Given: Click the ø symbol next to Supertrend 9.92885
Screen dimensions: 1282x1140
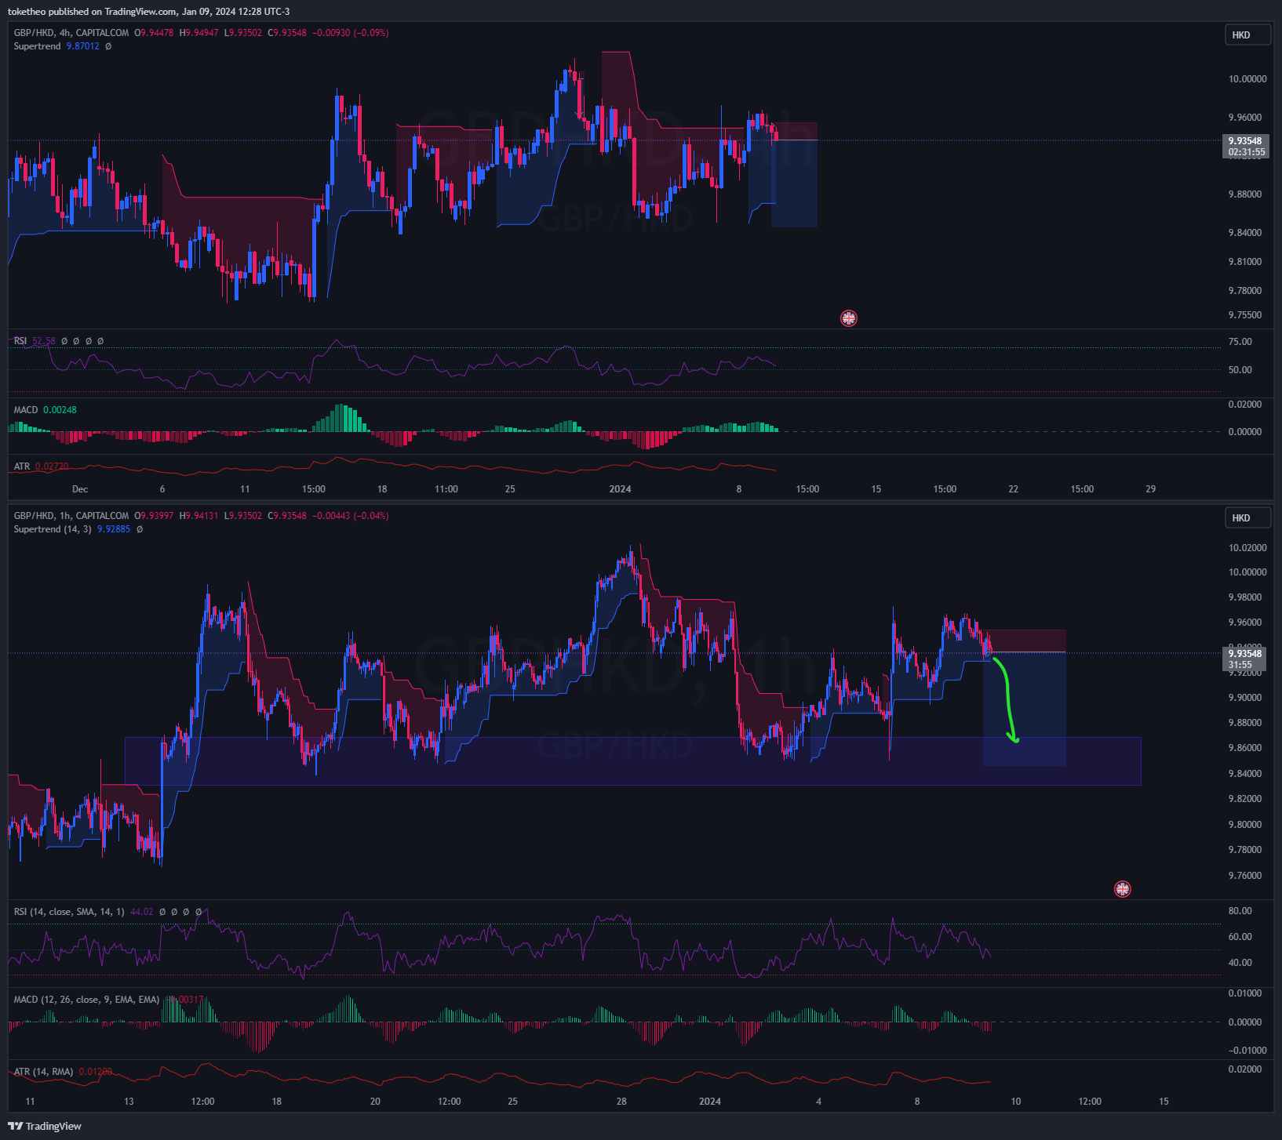Looking at the screenshot, I should point(140,529).
